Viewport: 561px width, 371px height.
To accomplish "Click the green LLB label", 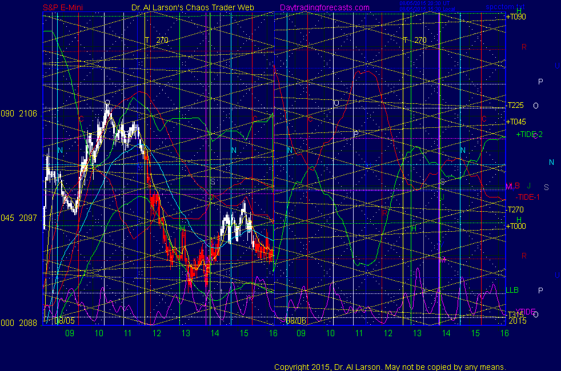I will point(512,290).
